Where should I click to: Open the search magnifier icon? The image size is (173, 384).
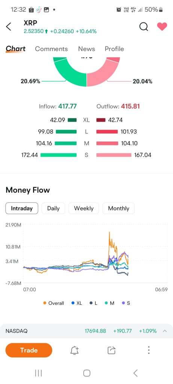coord(144,27)
